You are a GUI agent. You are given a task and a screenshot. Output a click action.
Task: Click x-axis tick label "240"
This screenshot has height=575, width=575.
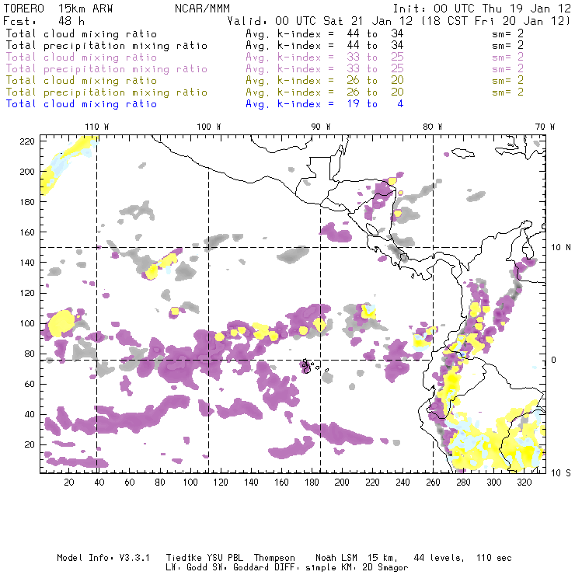point(403,483)
